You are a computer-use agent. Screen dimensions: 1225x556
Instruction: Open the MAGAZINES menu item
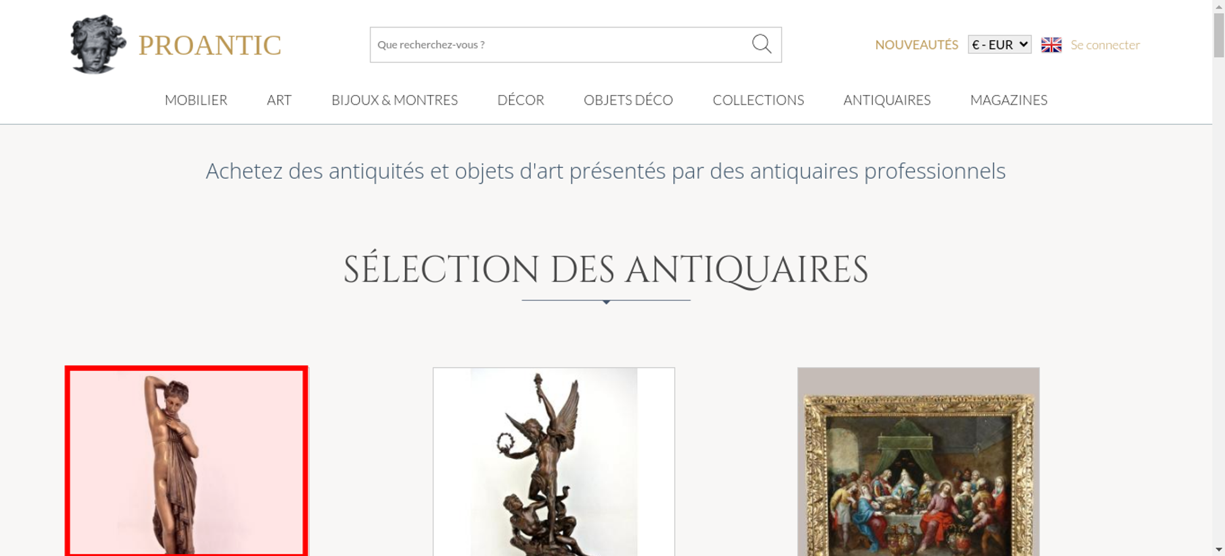1009,100
